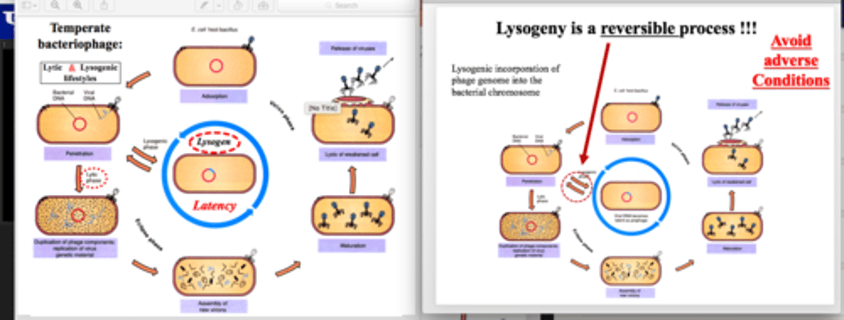The width and height of the screenshot is (844, 320).
Task: Click the 'Temperate bacteriophage:' heading
Action: click(81, 36)
